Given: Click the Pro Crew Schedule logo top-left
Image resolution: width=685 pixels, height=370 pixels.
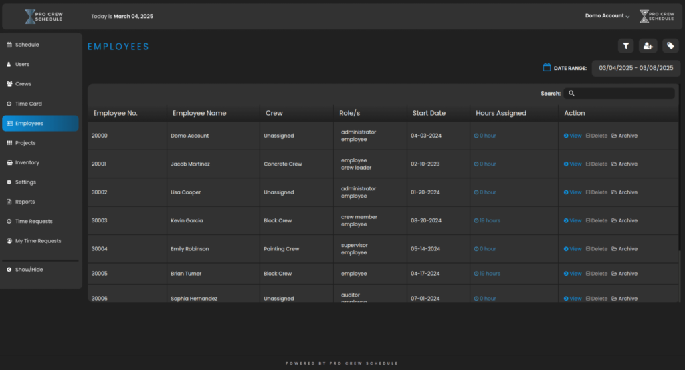Looking at the screenshot, I should [x=43, y=16].
